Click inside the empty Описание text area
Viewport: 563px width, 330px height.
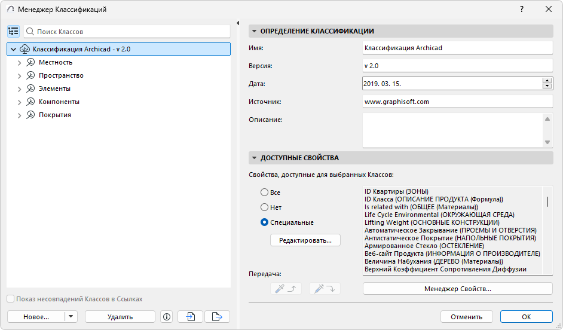[x=452, y=130]
